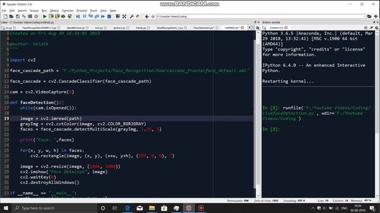Open Microsoft Edge from the taskbar
This screenshot has height=213, width=380.
pos(128,208)
